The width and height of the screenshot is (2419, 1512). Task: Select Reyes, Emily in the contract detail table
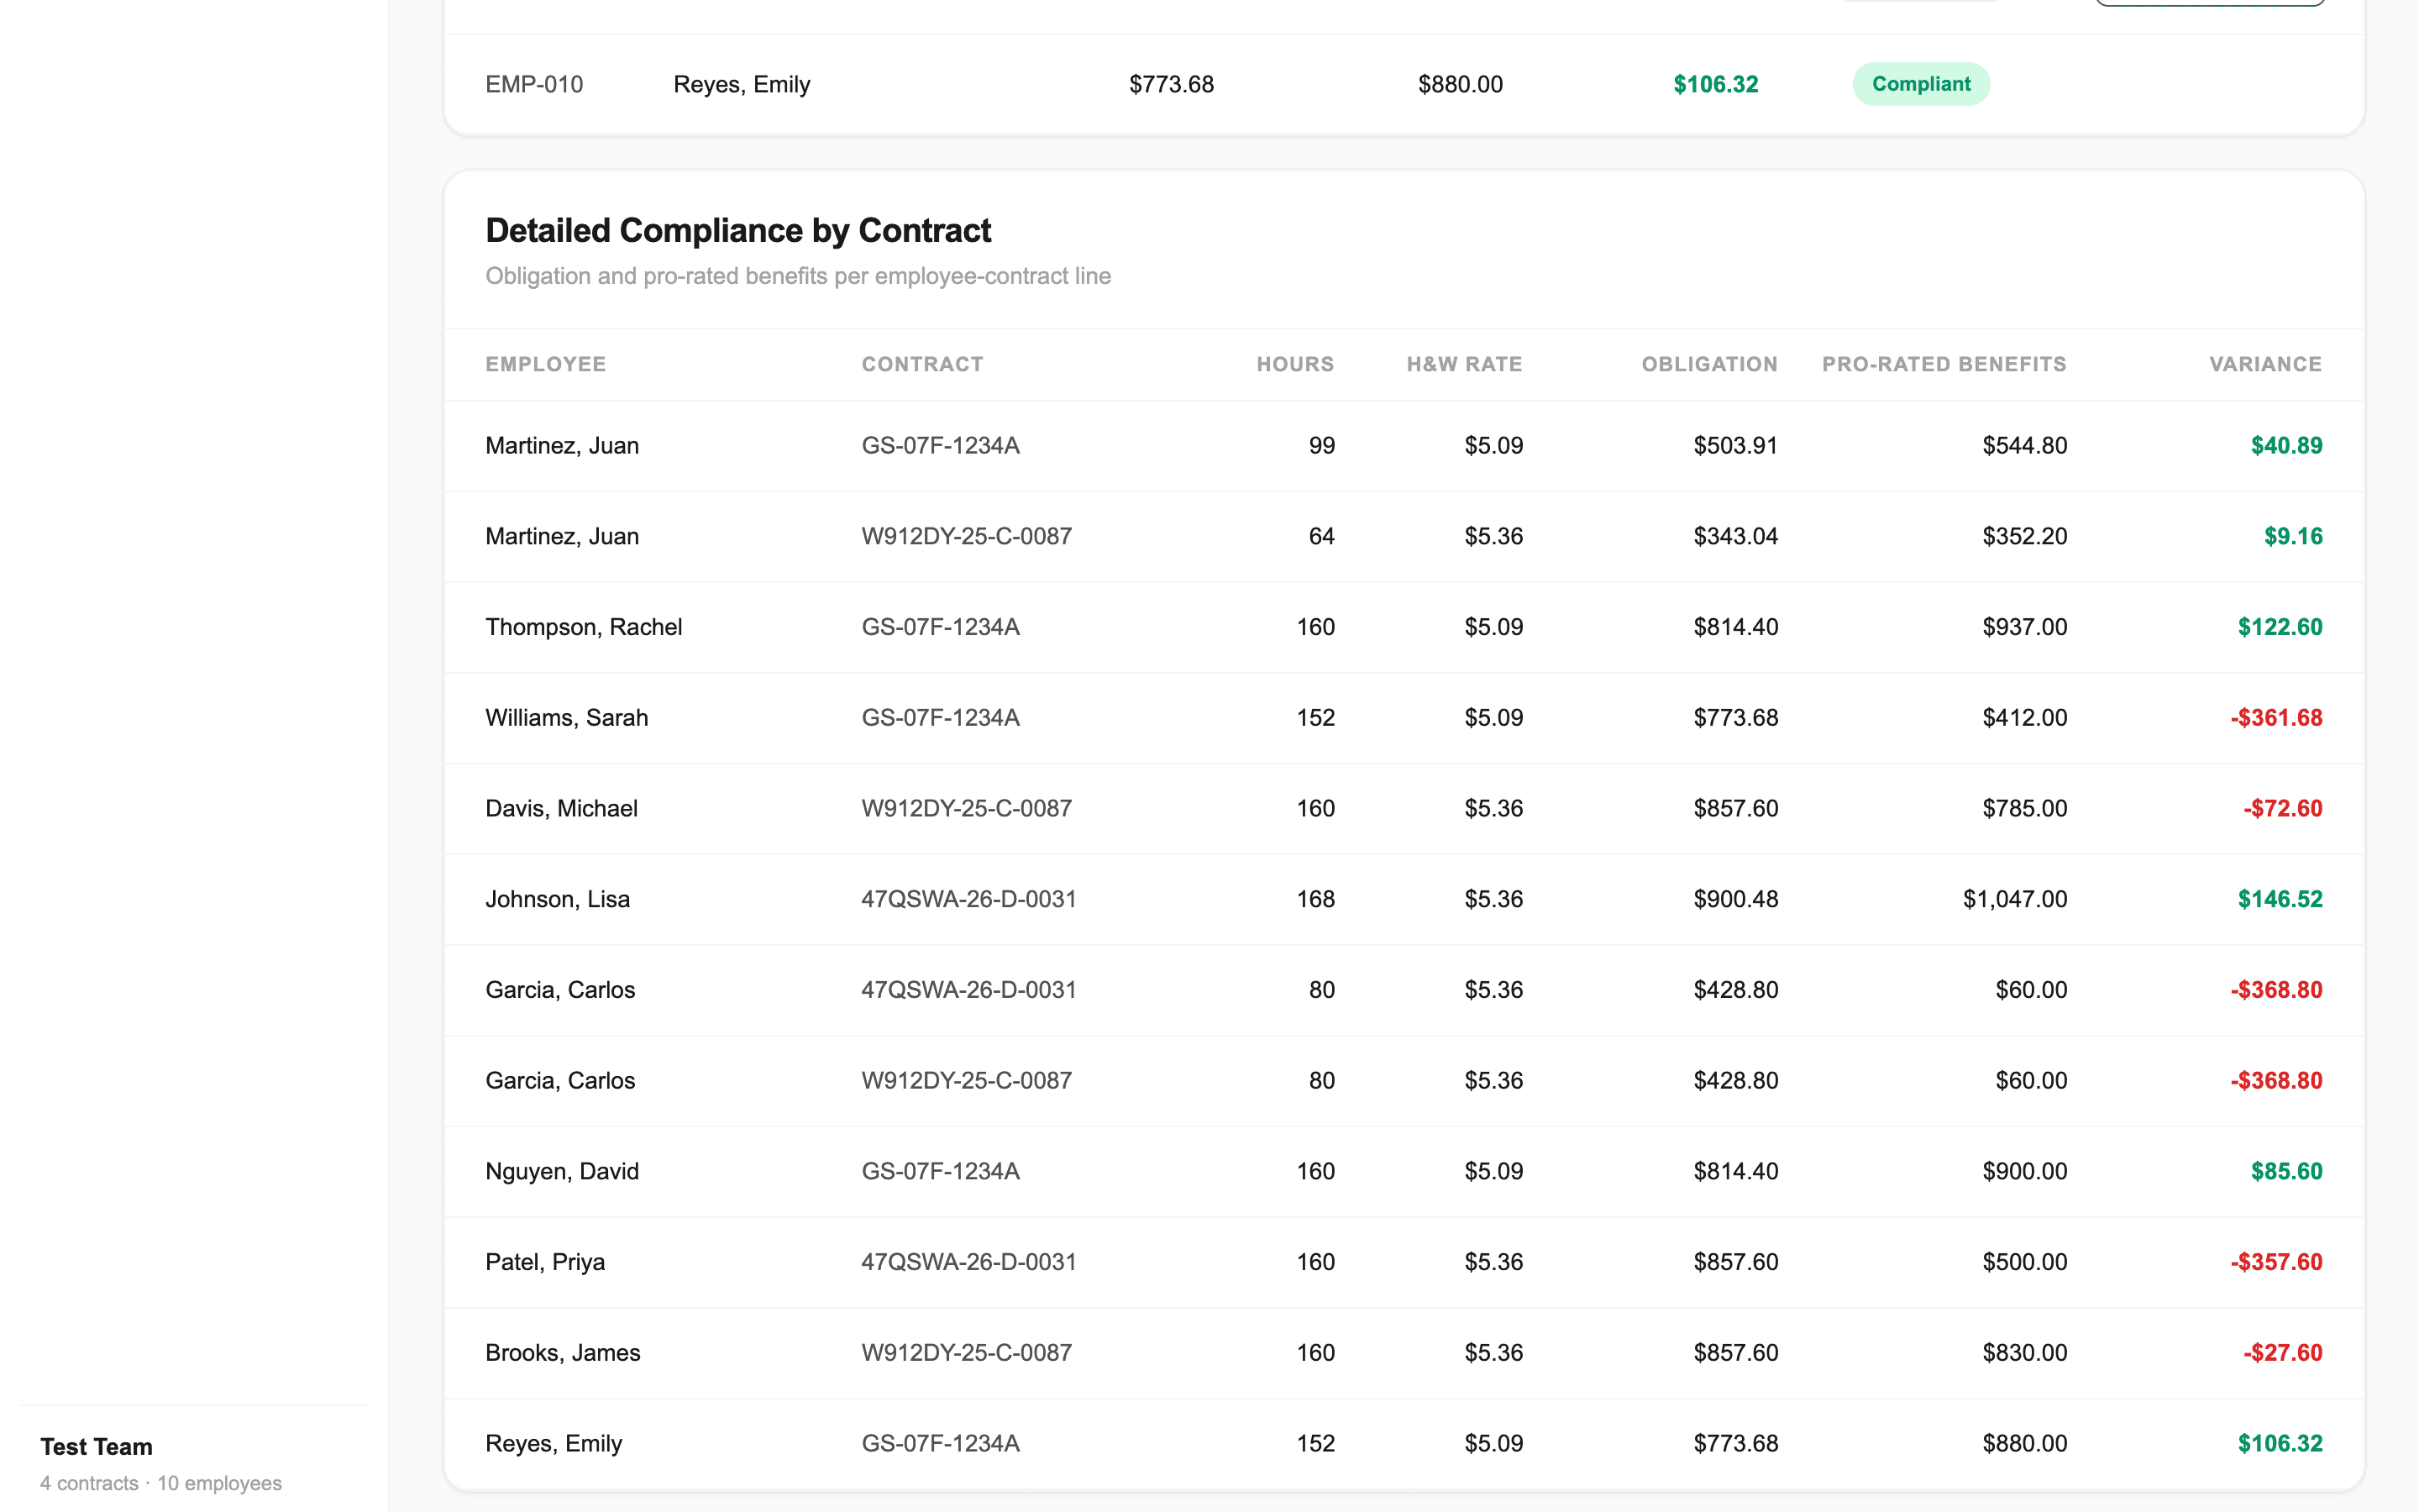point(554,1444)
